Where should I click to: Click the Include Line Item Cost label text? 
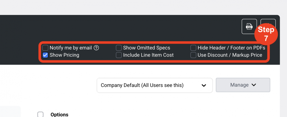point(148,55)
